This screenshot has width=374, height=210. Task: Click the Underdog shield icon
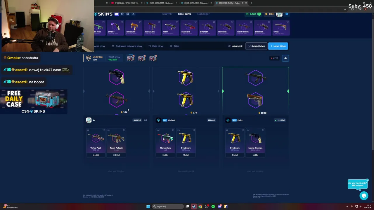tap(89, 58)
